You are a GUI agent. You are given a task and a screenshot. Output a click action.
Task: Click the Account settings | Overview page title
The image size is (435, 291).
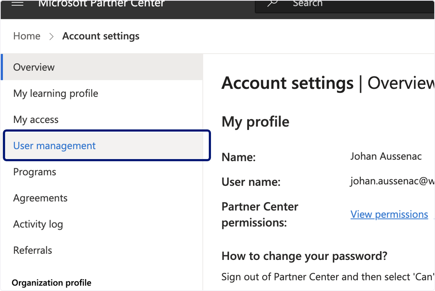(x=328, y=83)
